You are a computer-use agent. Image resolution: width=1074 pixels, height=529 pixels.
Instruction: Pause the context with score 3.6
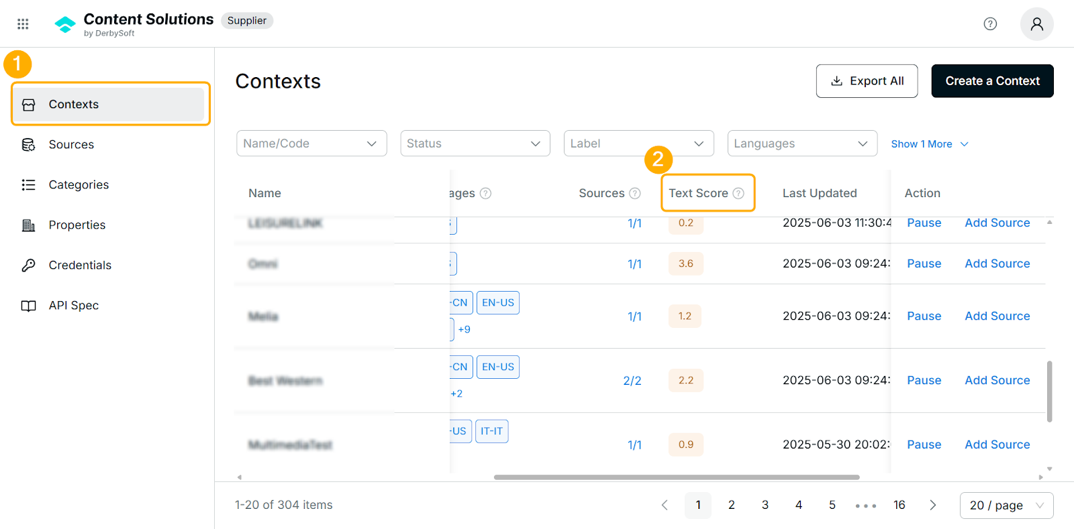(x=924, y=263)
